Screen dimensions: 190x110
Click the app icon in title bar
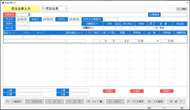point(3,2)
